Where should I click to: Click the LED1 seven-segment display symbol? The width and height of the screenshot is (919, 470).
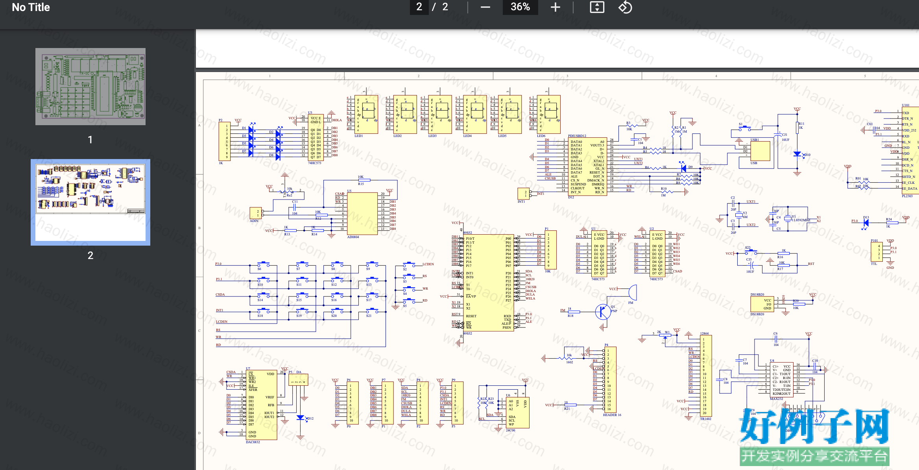coord(366,114)
